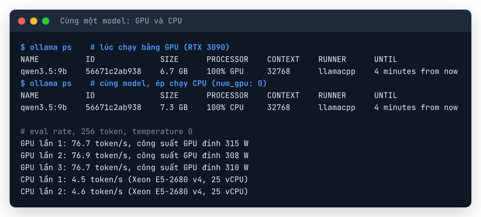Viewport: 481px width, 217px height.
Task: Click the PROCESSOR header above "100% CPU"
Action: pyautogui.click(x=228, y=95)
